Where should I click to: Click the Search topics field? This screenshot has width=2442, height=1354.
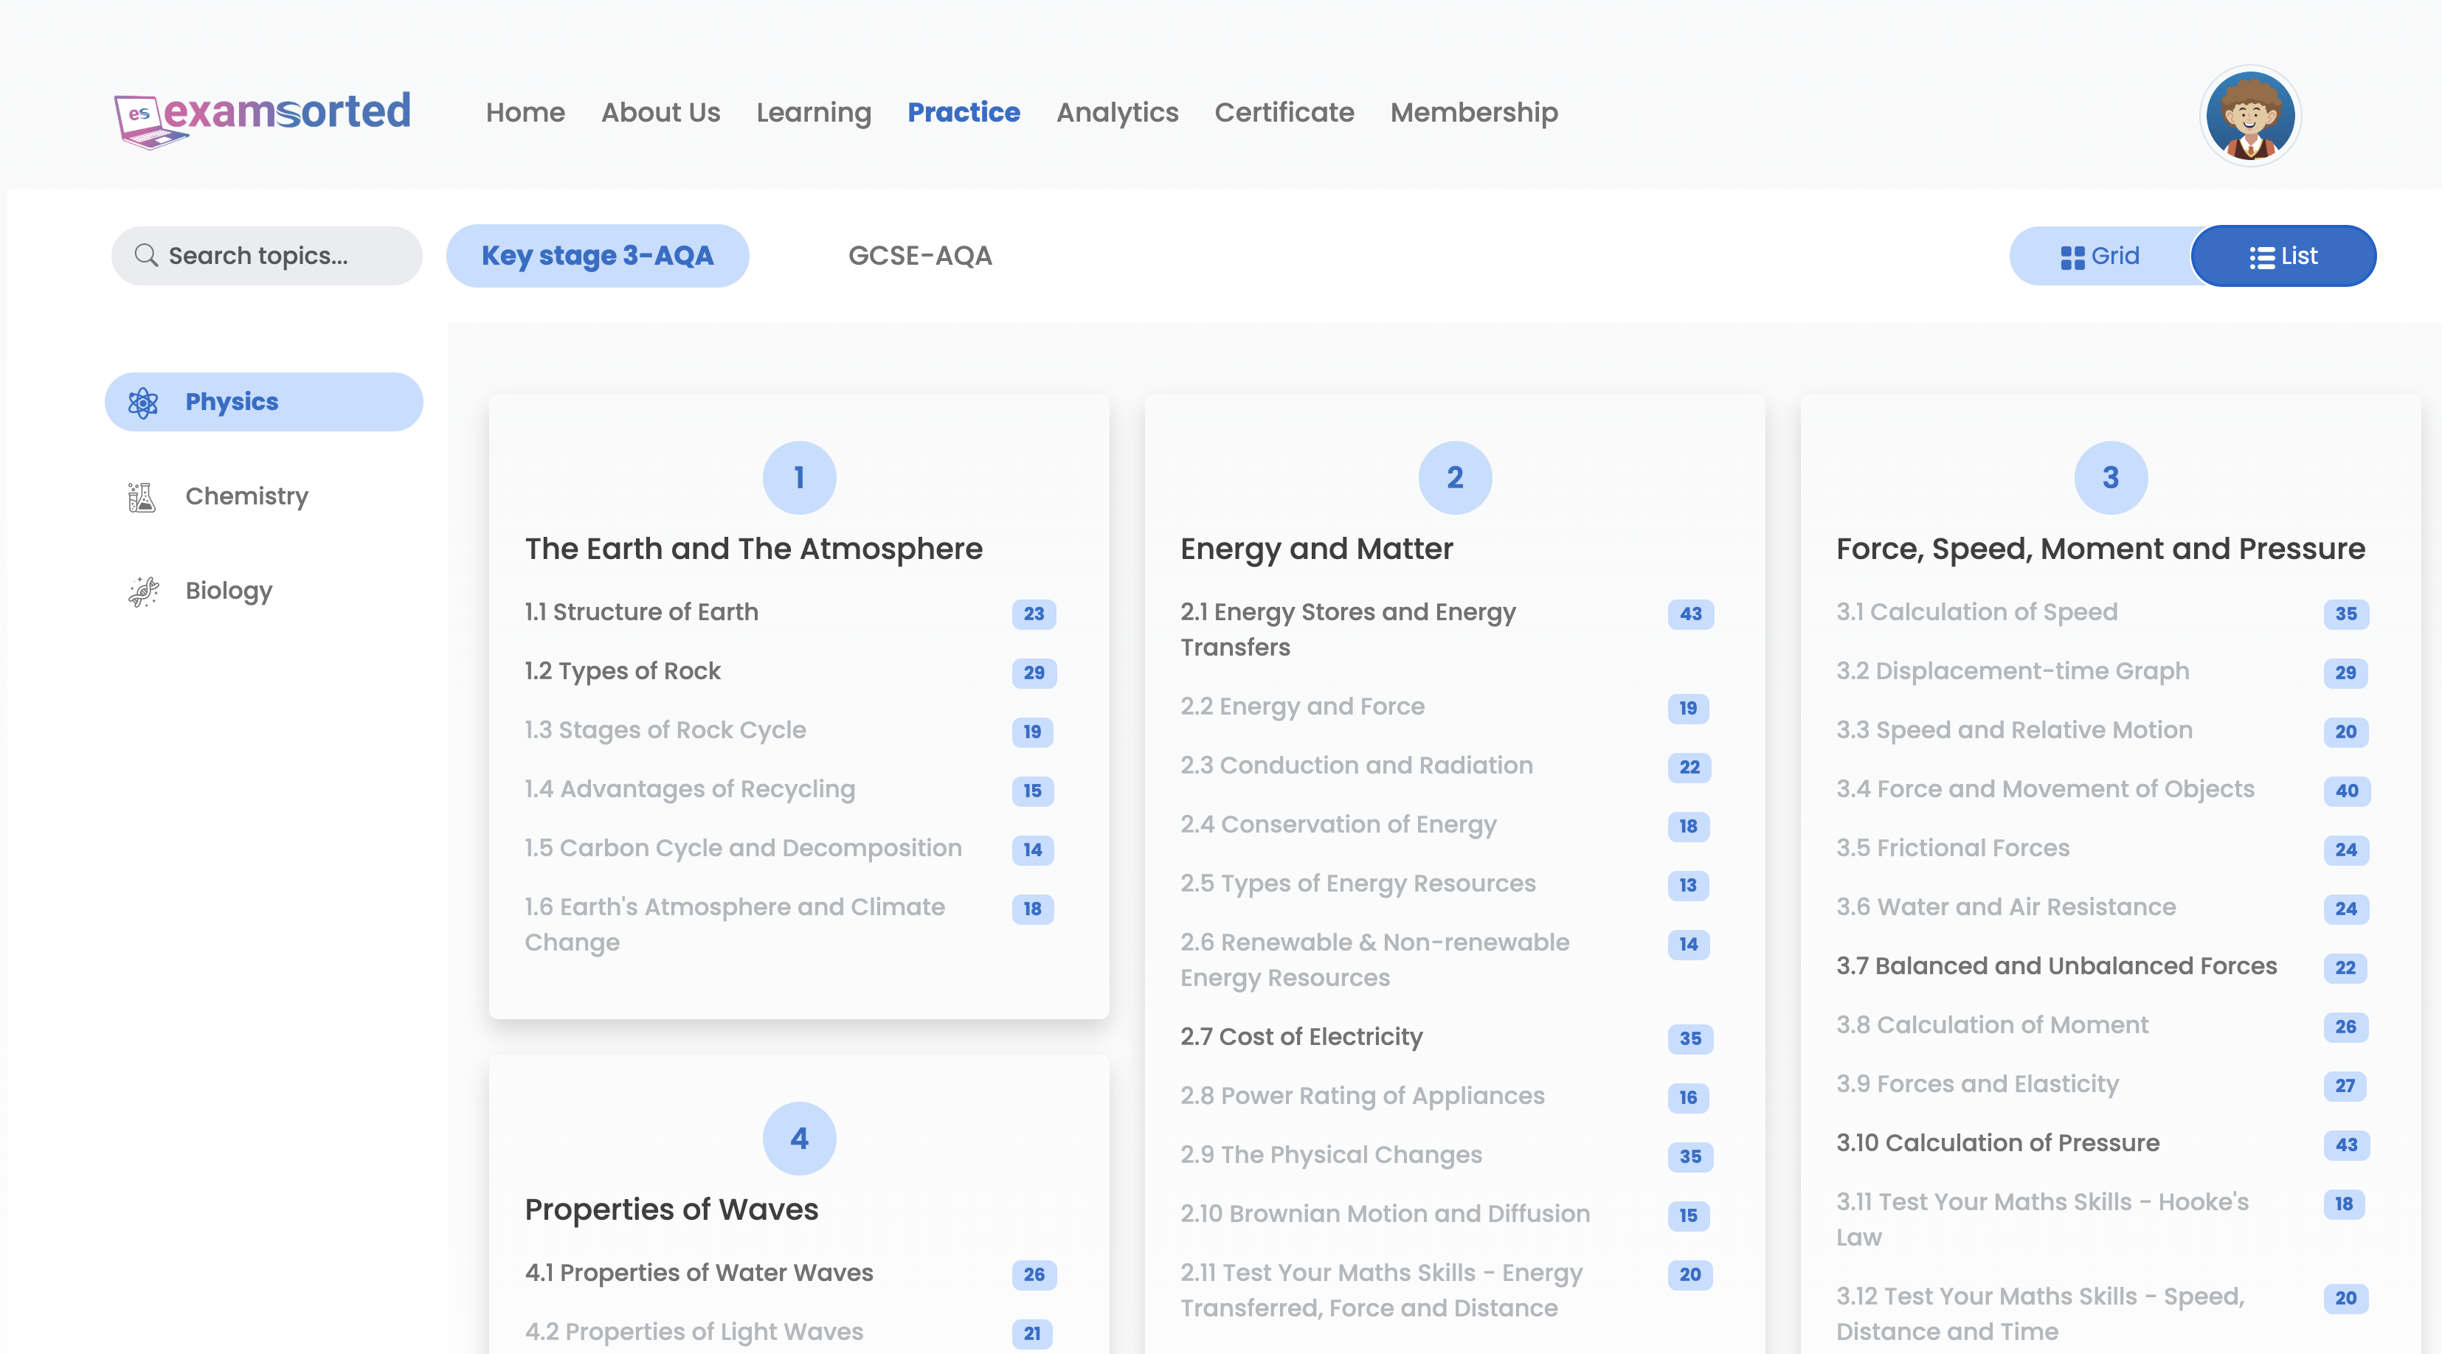click(x=266, y=256)
